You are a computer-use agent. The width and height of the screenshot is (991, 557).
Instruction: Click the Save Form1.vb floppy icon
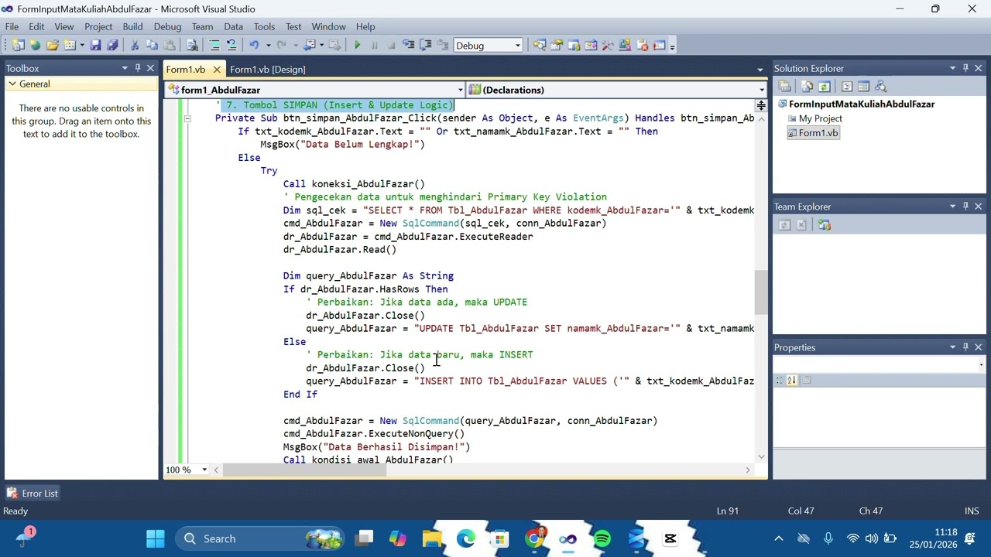[95, 46]
